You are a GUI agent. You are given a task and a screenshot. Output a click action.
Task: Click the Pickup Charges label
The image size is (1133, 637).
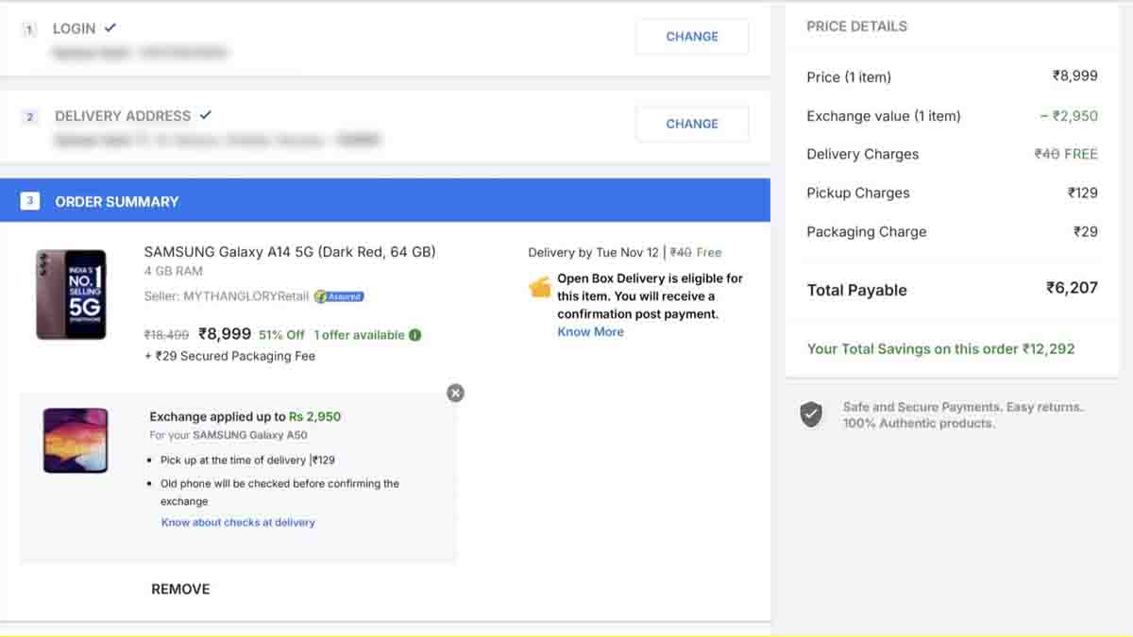click(858, 193)
